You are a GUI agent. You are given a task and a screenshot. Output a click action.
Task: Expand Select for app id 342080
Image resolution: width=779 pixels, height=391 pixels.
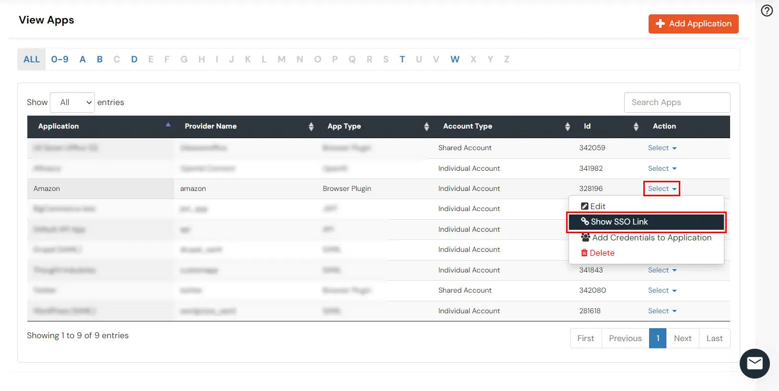click(x=662, y=290)
